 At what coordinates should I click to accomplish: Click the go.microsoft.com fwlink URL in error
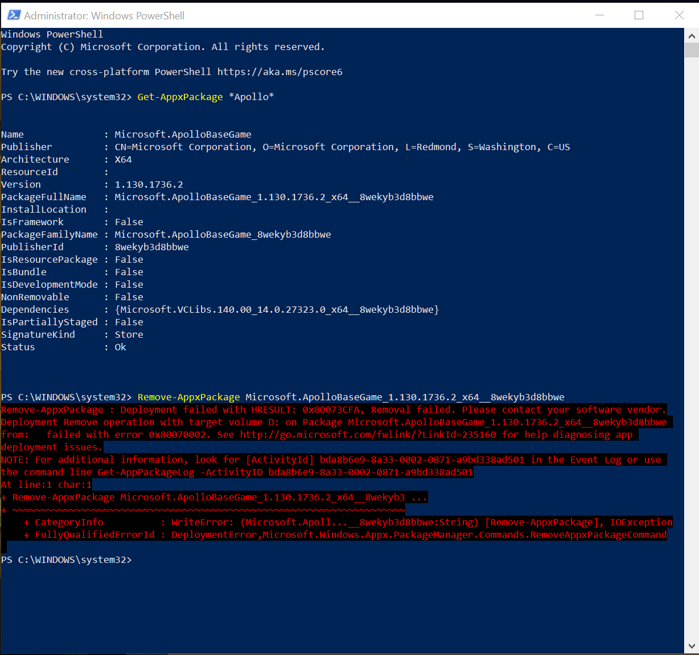click(x=368, y=434)
